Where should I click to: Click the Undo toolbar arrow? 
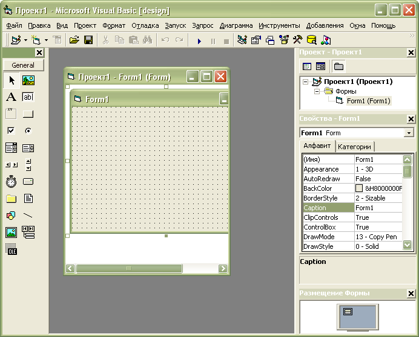(165, 40)
